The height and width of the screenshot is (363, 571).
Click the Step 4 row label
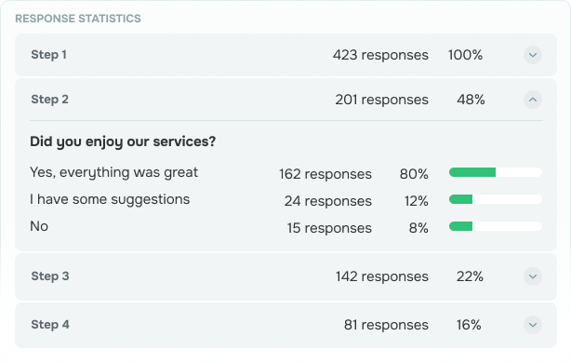pyautogui.click(x=50, y=324)
